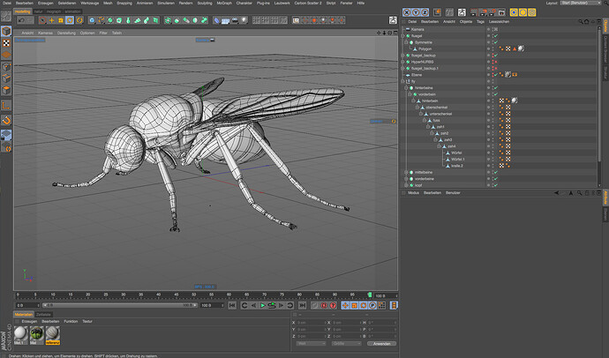Click the timeline range slider bar
609x358 pixels.
click(120, 305)
